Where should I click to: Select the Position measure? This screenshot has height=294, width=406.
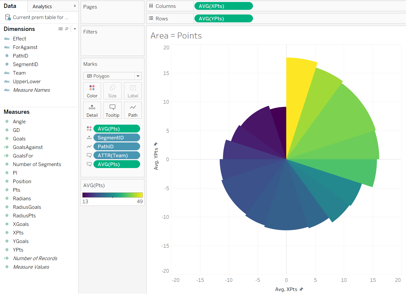[22, 181]
